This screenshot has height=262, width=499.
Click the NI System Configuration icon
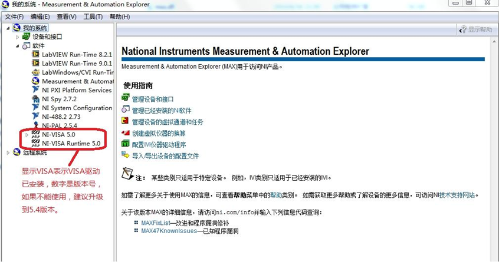[x=35, y=108]
